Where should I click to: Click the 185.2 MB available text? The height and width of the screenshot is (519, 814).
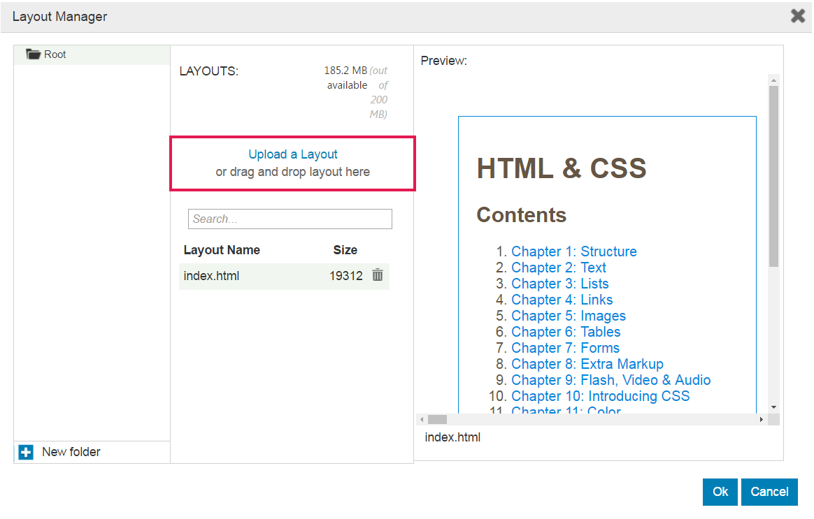click(x=345, y=78)
